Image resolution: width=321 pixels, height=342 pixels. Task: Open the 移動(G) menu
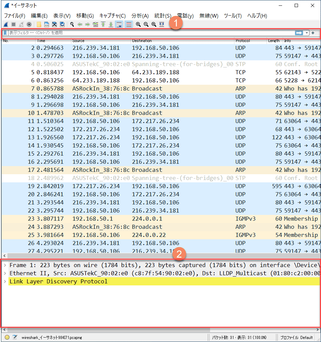coord(85,16)
